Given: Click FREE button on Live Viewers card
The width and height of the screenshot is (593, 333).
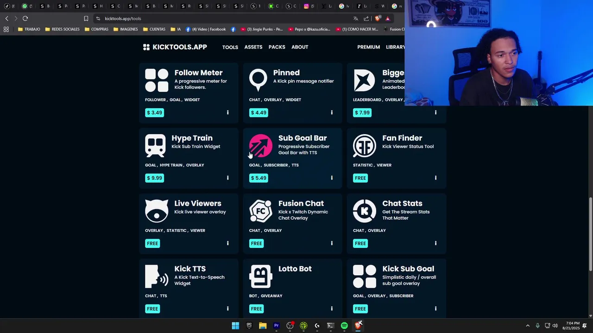Looking at the screenshot, I should [x=152, y=243].
